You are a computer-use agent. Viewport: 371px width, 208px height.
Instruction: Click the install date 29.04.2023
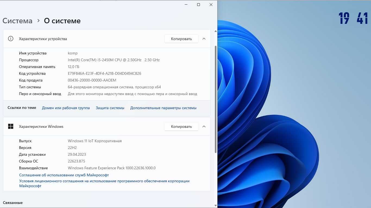click(77, 154)
